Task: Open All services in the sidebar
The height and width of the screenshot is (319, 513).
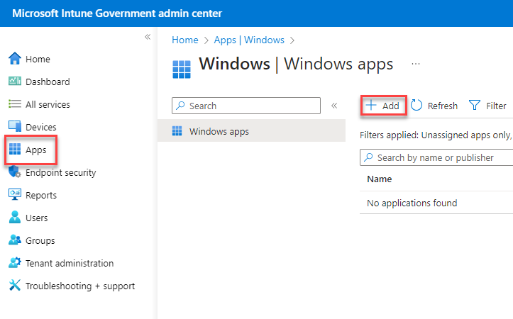Action: [x=39, y=104]
